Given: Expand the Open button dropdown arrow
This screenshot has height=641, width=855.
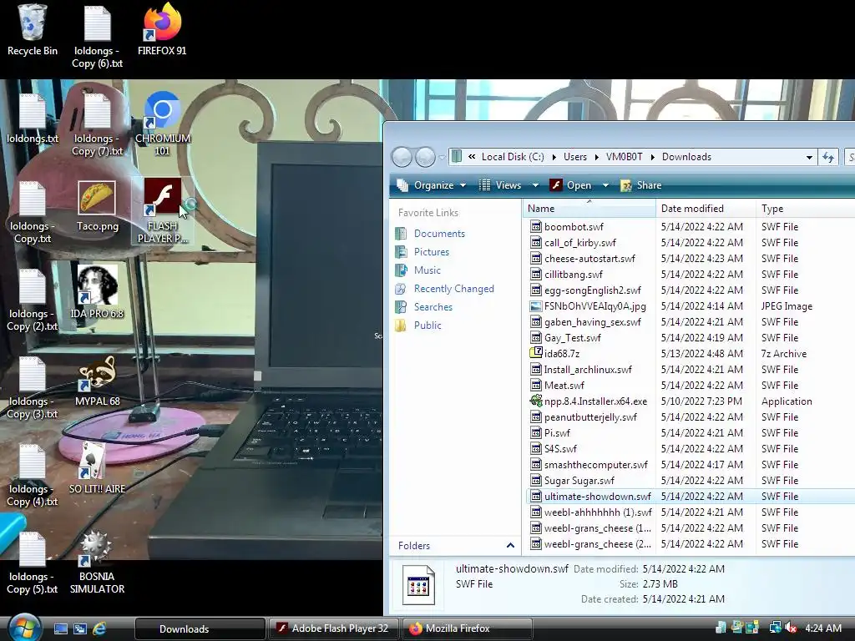Looking at the screenshot, I should [x=605, y=185].
